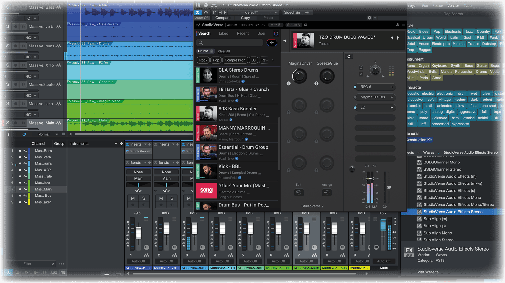Open plugin title dropdown arrow
Screen dimensions: 505x283
tap(287, 5)
